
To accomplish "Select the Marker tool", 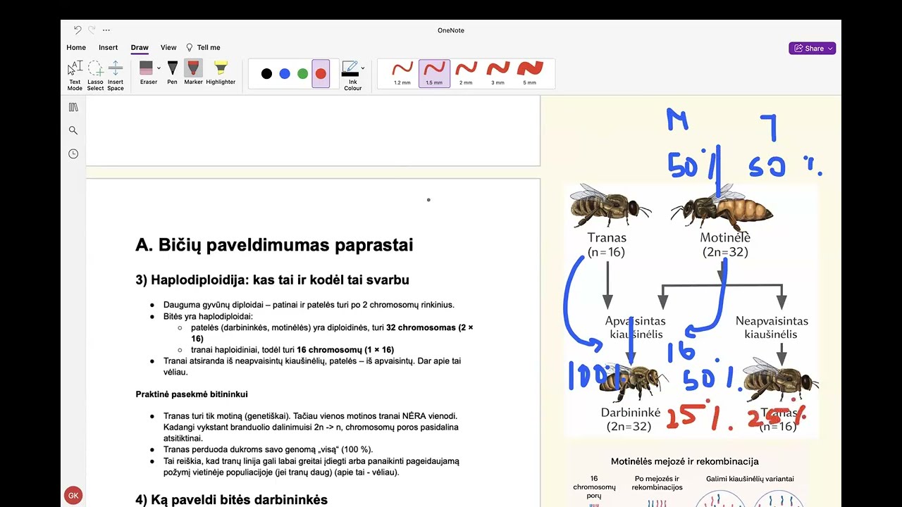I will tap(193, 73).
